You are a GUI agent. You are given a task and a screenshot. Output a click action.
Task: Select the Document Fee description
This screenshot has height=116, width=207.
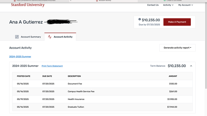(x=75, y=84)
